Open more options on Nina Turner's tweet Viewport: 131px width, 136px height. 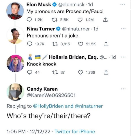123,29
